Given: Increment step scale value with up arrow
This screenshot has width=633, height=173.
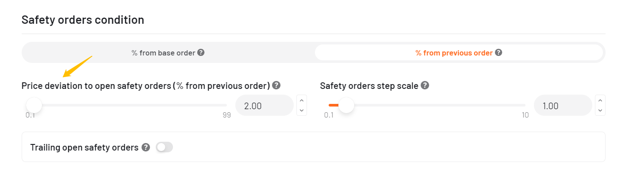Looking at the screenshot, I should [x=600, y=100].
